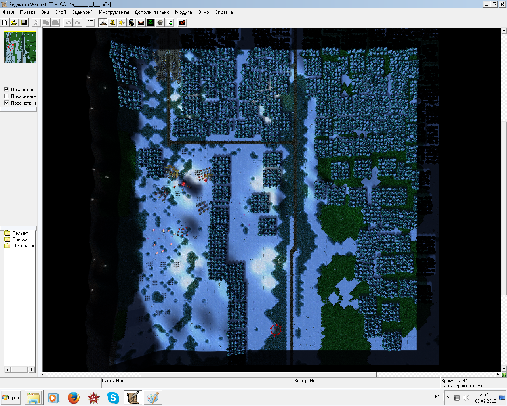This screenshot has height=406, width=507.
Task: Open the Terrain editor mountain icon
Action: [x=103, y=23]
